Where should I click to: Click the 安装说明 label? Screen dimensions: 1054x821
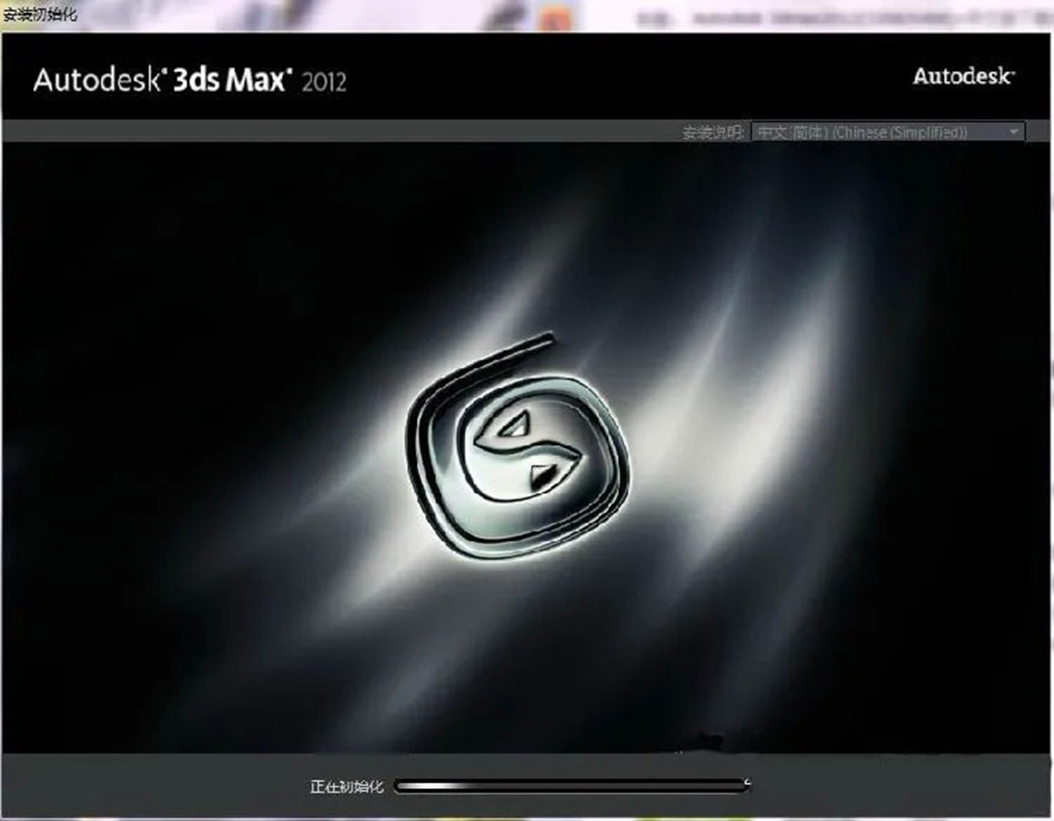coord(713,133)
